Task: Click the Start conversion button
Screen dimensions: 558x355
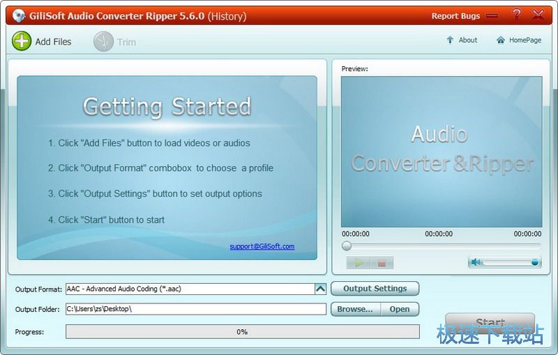Action: click(490, 324)
